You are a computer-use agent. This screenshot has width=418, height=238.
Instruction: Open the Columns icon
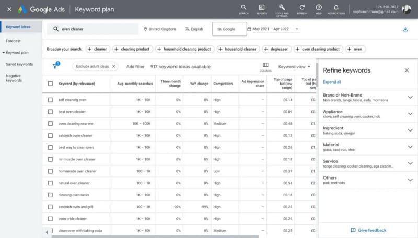265,67
